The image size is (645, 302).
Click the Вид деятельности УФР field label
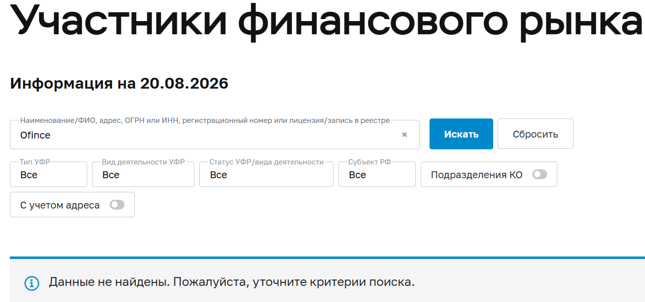(x=143, y=162)
